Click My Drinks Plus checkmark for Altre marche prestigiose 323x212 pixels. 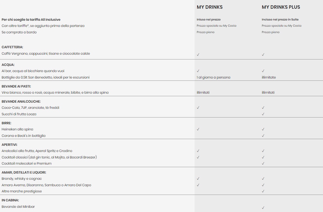coord(263,191)
